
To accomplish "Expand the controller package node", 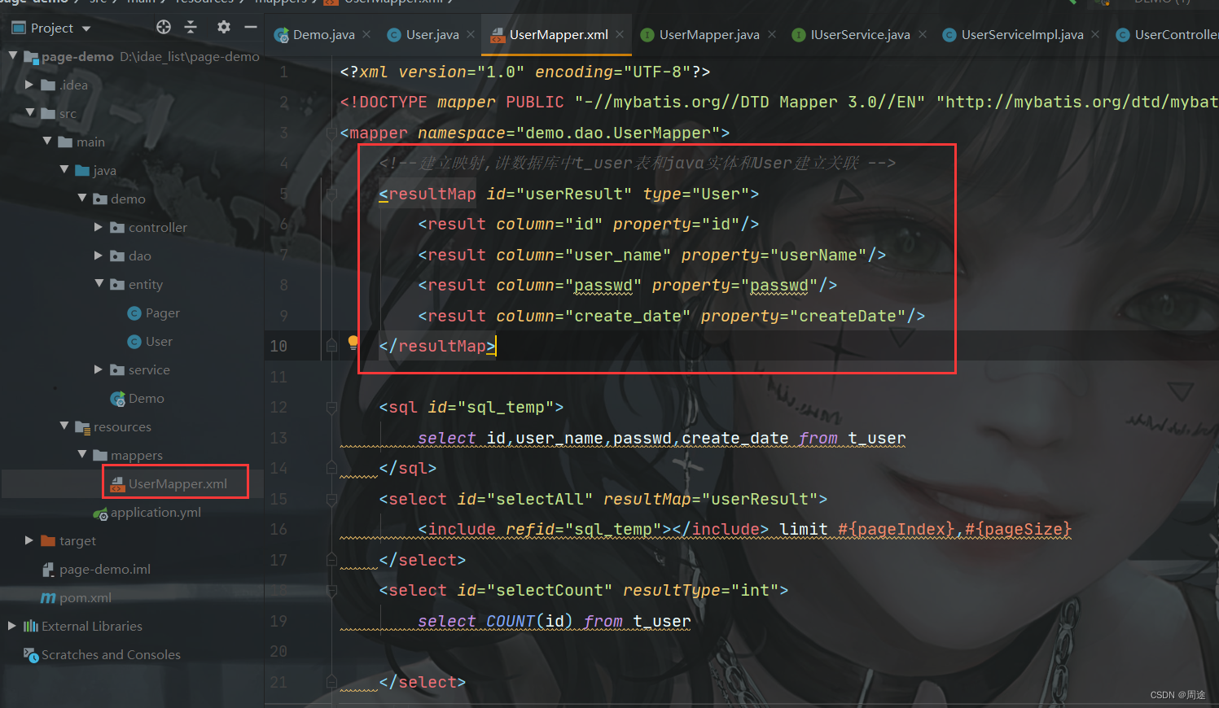I will pos(98,227).
